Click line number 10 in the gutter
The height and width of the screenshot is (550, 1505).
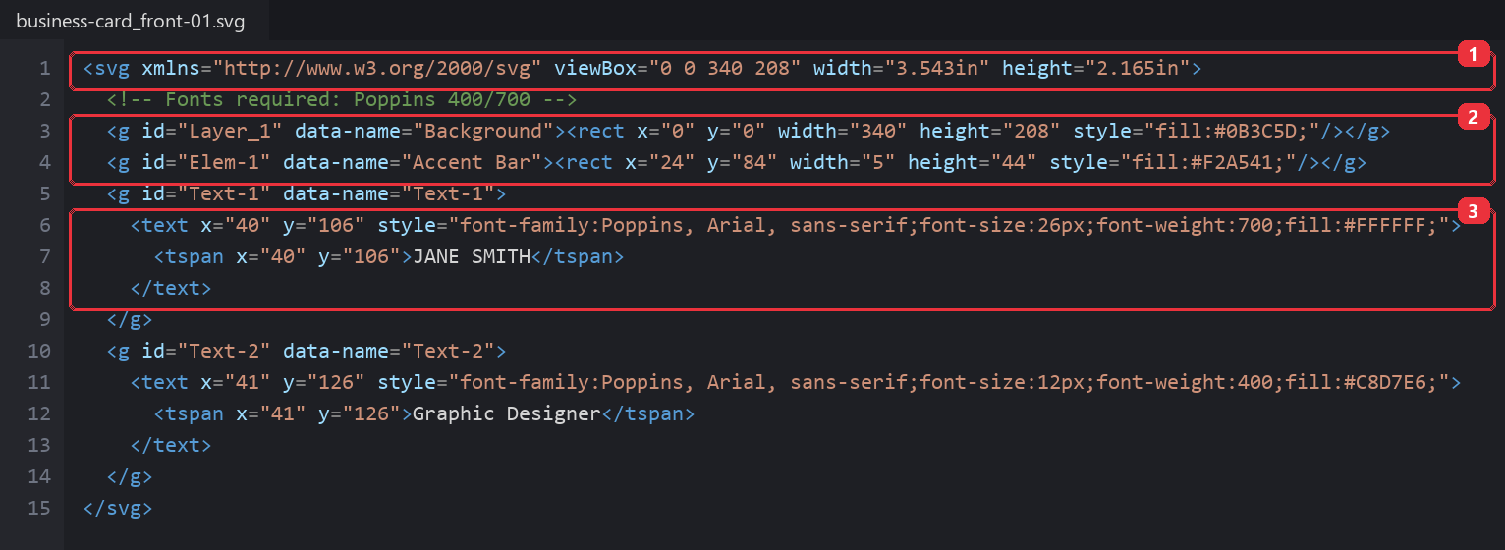[x=39, y=351]
